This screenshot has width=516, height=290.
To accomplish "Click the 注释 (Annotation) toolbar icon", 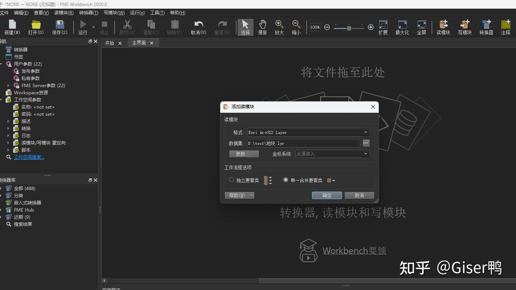I will pyautogui.click(x=505, y=27).
